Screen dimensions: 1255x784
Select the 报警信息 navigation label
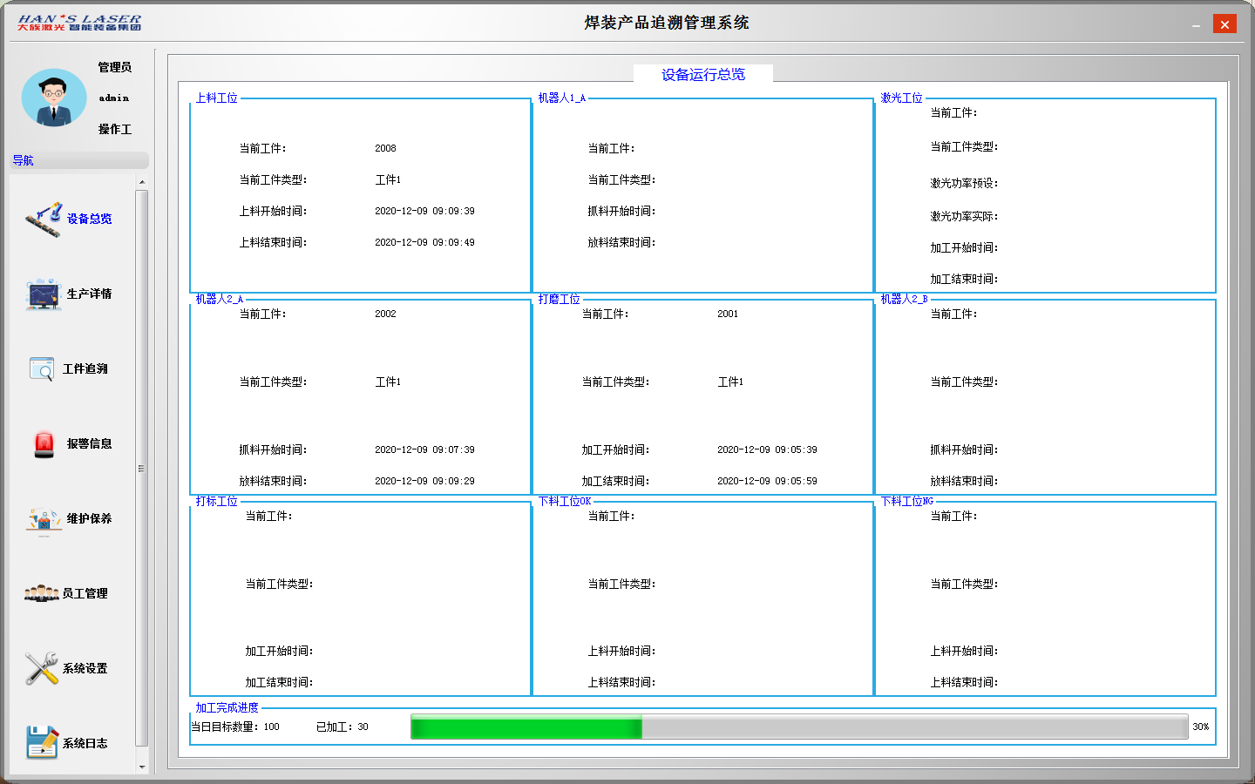[90, 444]
